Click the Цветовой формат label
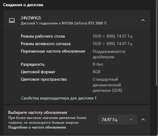The image size is (158, 136). tap(38, 72)
